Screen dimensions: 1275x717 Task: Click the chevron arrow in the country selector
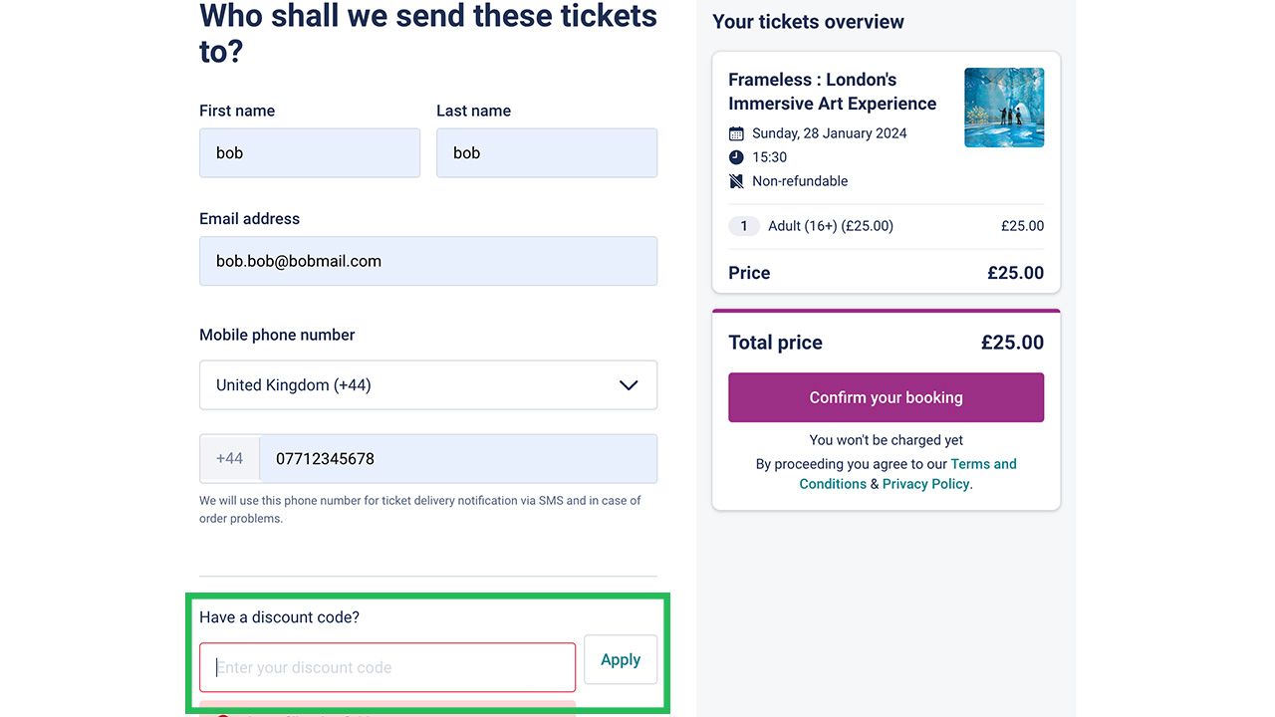click(629, 385)
